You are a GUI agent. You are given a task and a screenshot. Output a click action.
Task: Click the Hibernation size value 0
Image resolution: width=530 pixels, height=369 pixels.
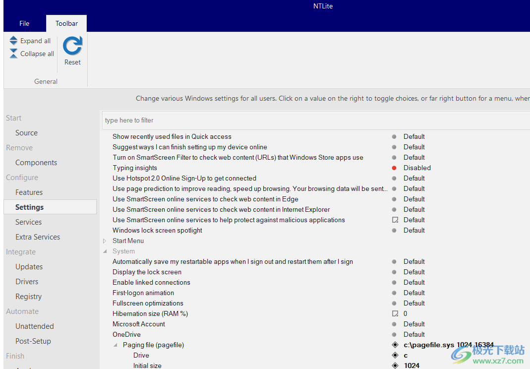405,313
